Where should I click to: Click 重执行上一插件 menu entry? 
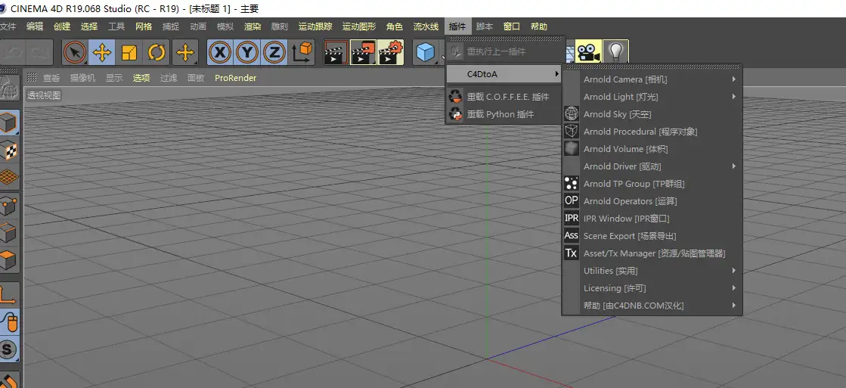click(504, 51)
